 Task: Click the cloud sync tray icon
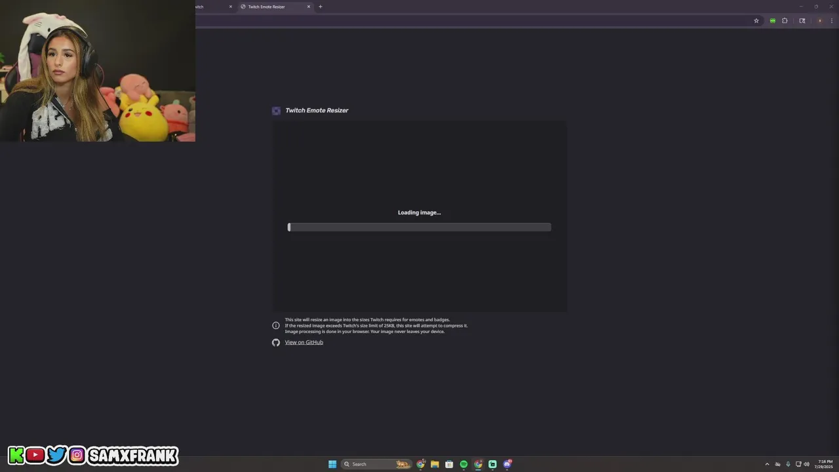[x=778, y=464]
